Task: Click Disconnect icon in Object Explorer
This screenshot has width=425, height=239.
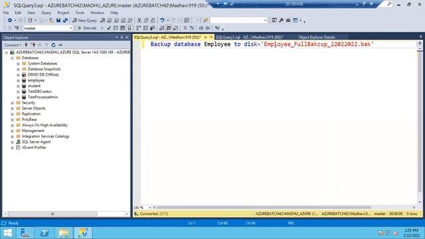Action: click(33, 45)
